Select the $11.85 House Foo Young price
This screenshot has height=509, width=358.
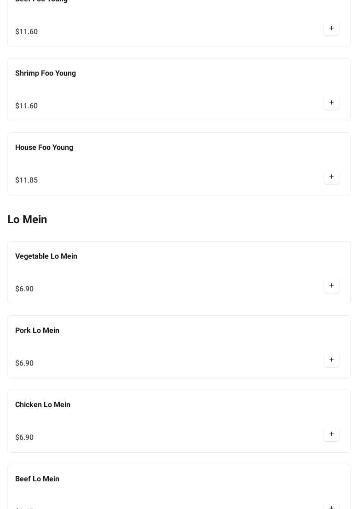pos(26,180)
